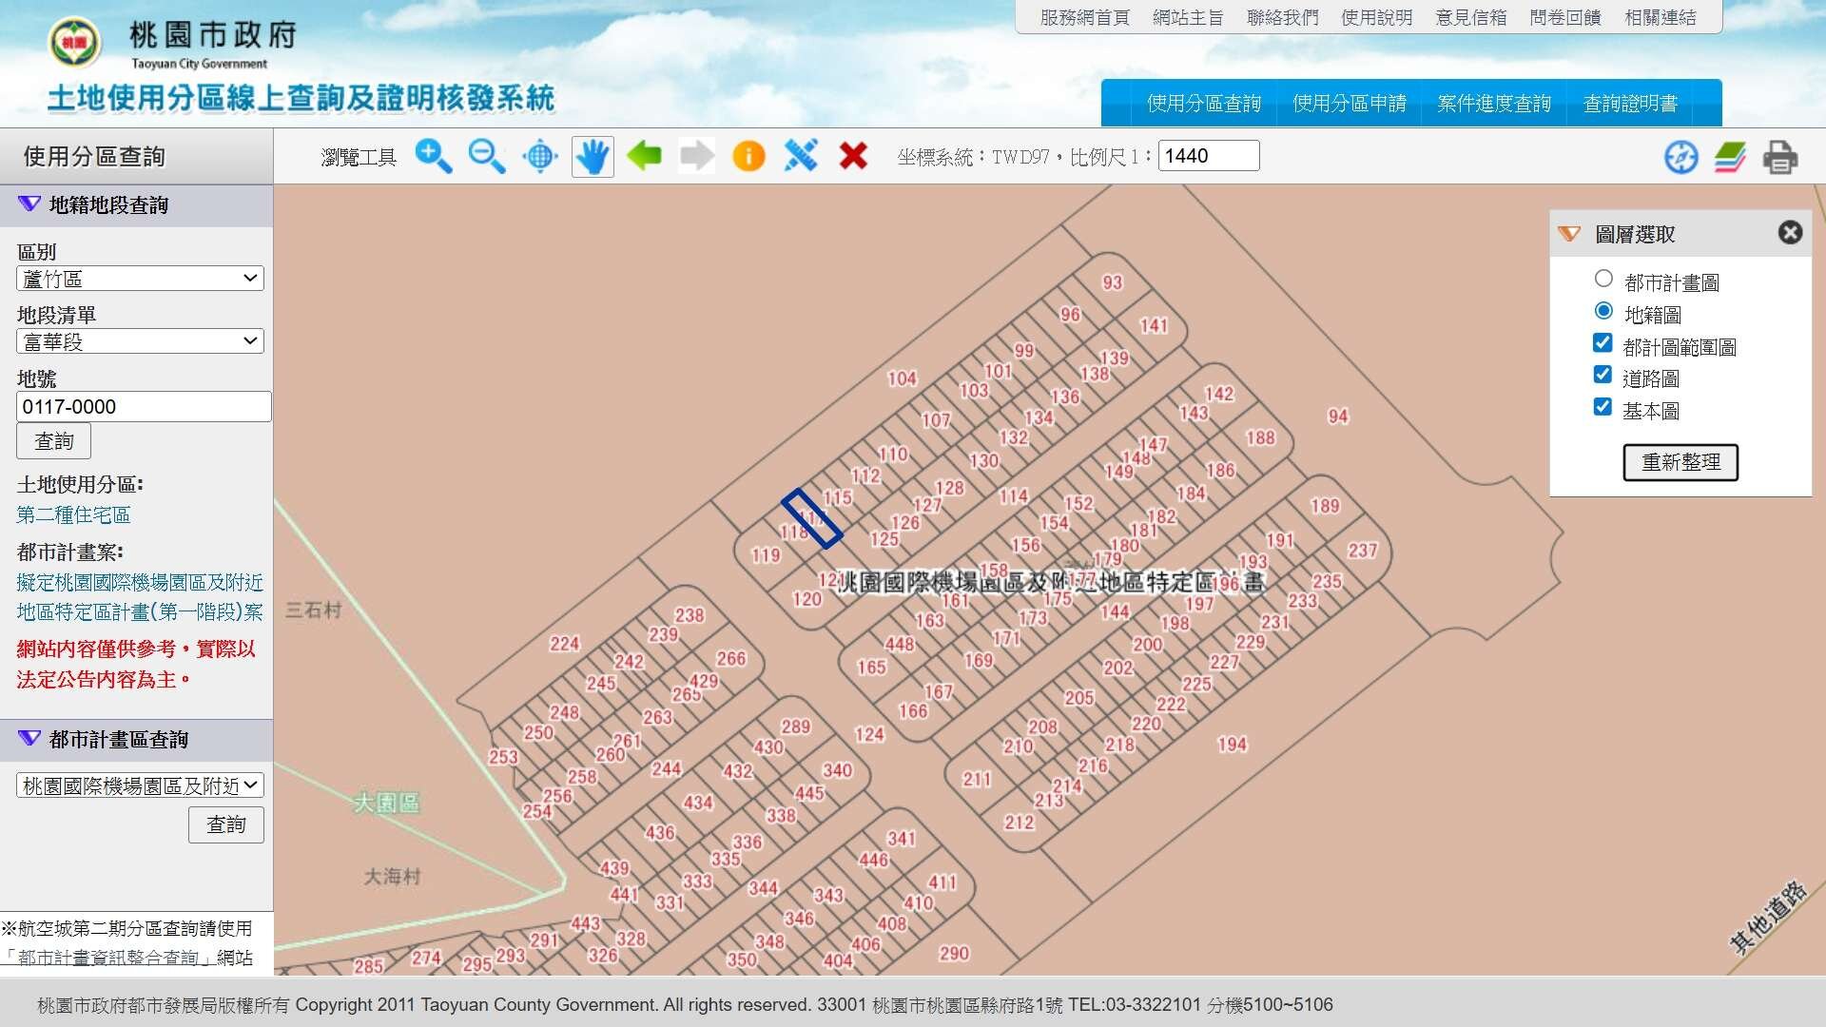Go to previous map view with the green arrow
The image size is (1826, 1027).
[645, 155]
